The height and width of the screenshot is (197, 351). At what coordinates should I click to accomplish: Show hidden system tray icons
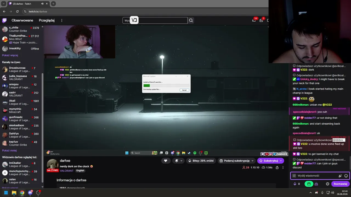tap(311, 193)
